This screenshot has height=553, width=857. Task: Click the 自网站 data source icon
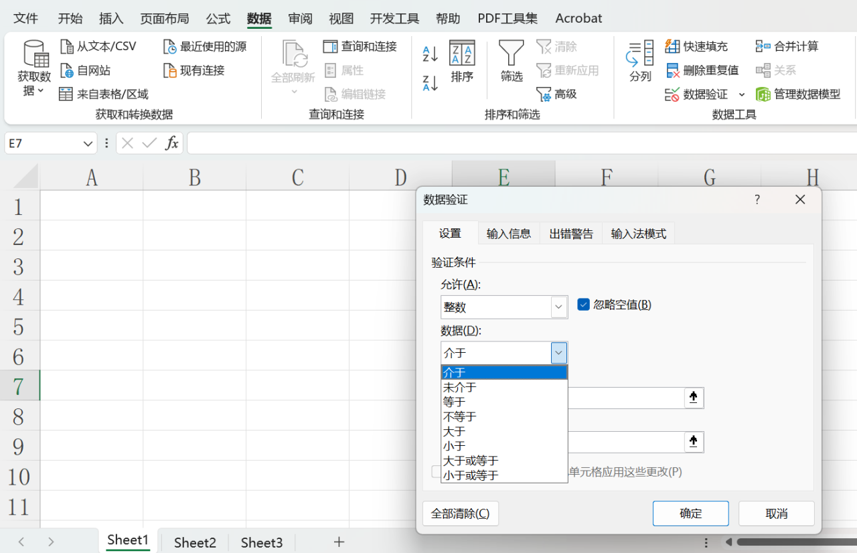pos(66,70)
